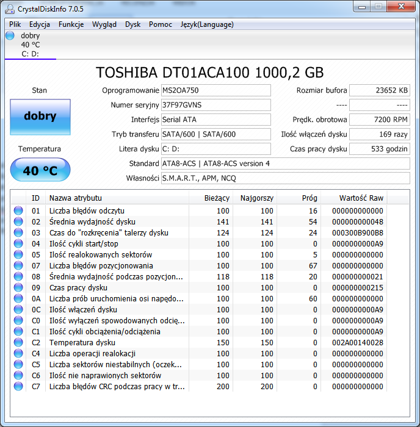Open the Wygląd menu

click(104, 24)
